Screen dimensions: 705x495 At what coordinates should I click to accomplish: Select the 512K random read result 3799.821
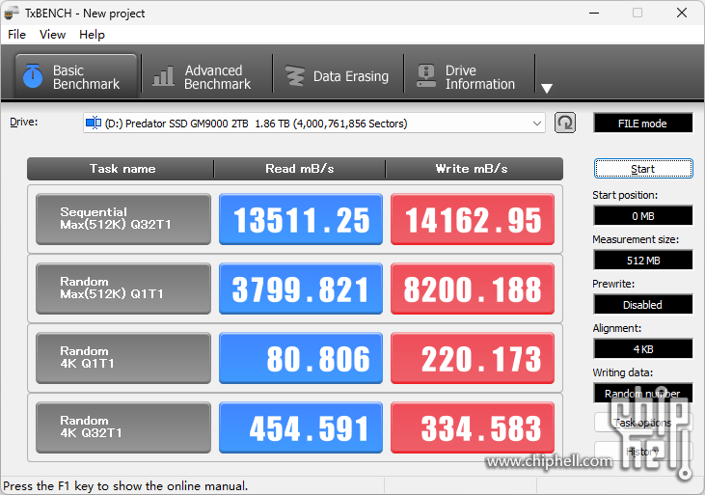301,289
